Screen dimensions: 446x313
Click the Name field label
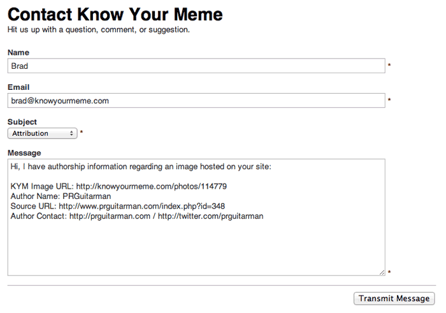(x=18, y=52)
